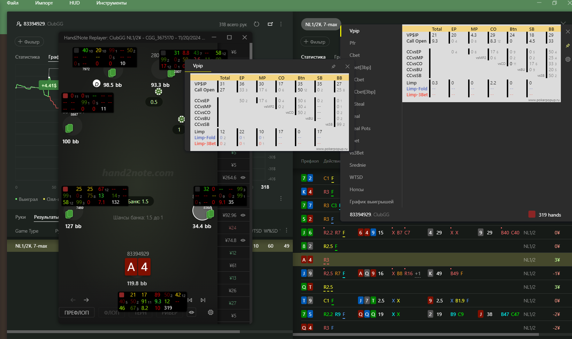Open the Префлоп tab above the hands list
The width and height of the screenshot is (572, 339).
coord(310,161)
